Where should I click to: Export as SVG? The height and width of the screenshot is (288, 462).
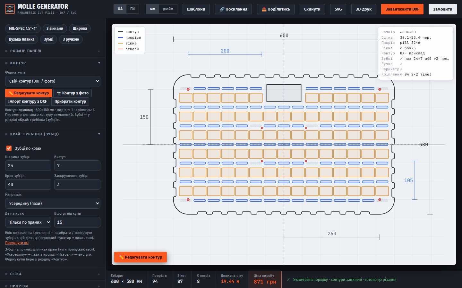click(x=338, y=9)
